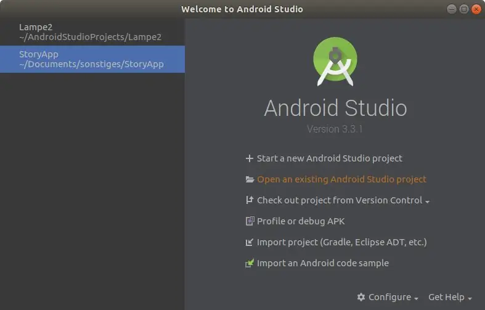The height and width of the screenshot is (310, 485).
Task: Open the StoryApp recent project
Action: tap(92, 59)
